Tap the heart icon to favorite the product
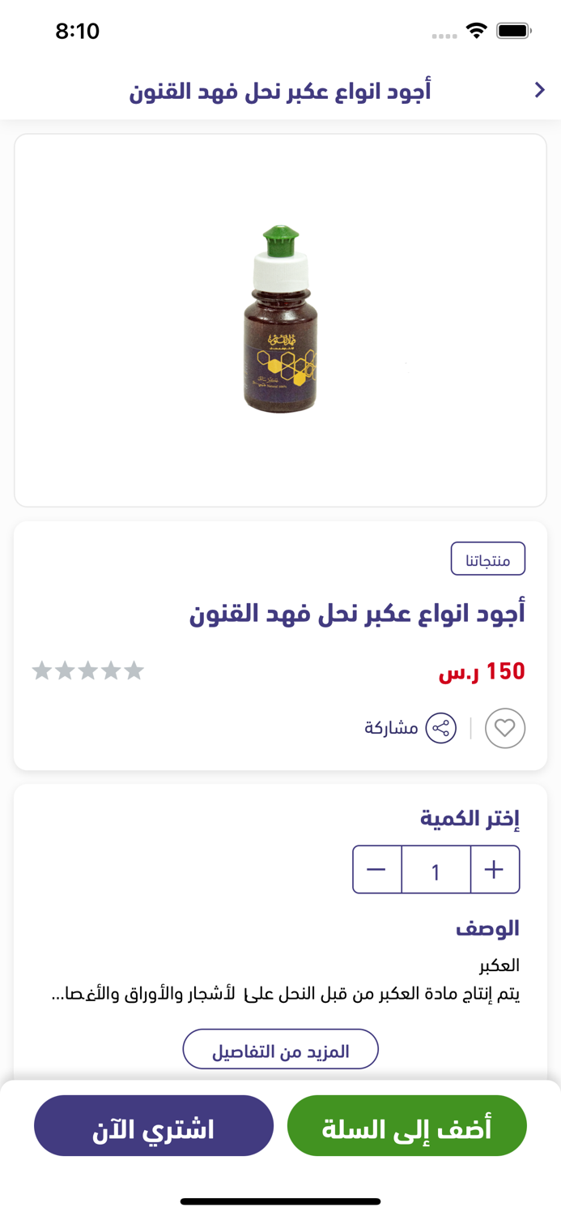The width and height of the screenshot is (561, 1216). click(x=505, y=728)
